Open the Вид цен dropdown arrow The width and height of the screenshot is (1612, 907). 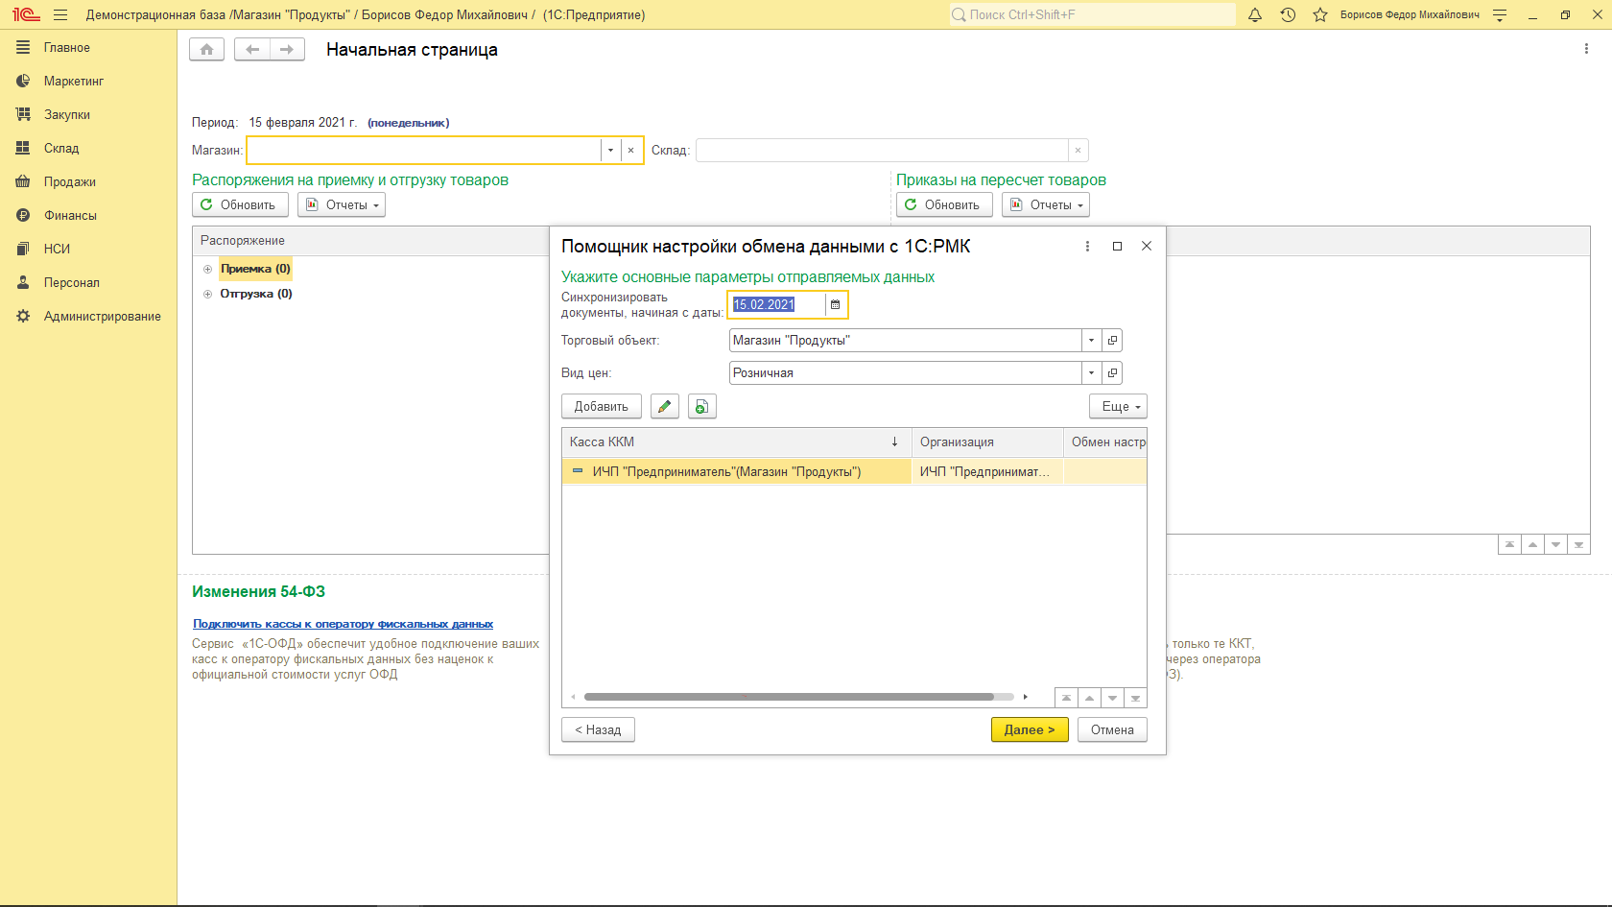[x=1091, y=372]
